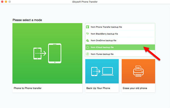This screenshot has width=170, height=108.
Task: Click the phone-to-laptop backup icon
Action: [102, 72]
